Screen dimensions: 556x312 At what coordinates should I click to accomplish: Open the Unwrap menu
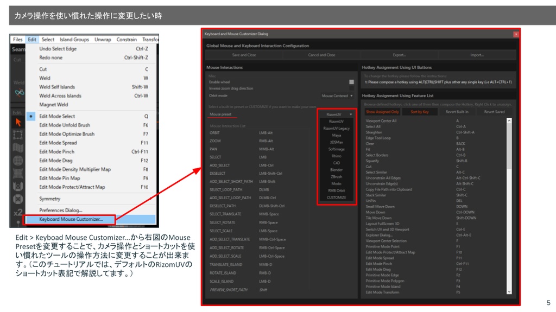(x=103, y=40)
